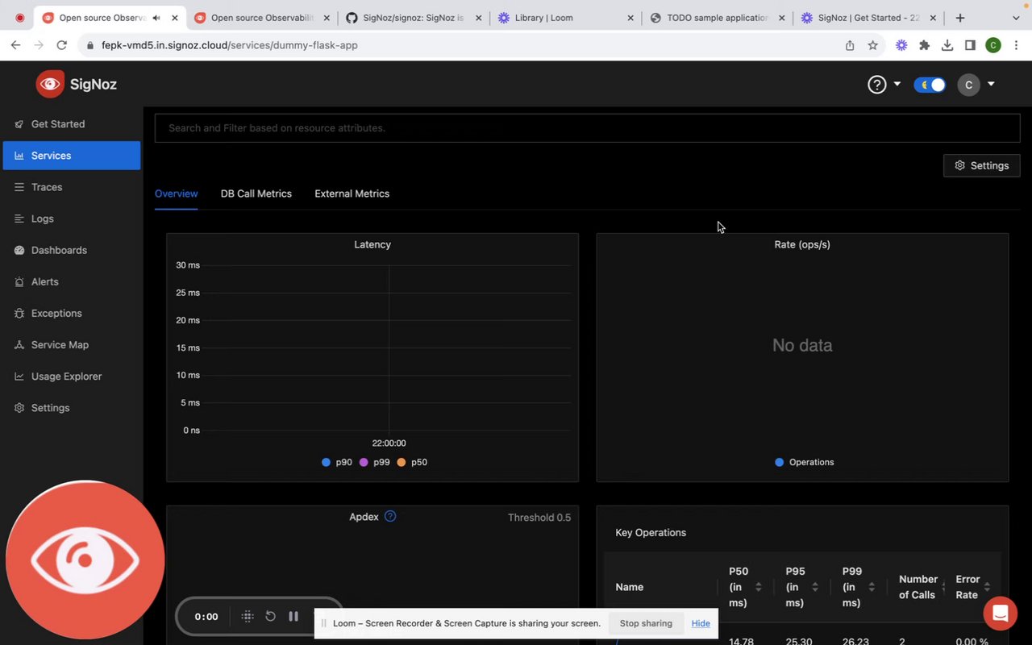Viewport: 1032px width, 645px height.
Task: Click the Settings button with gear icon
Action: (x=981, y=165)
